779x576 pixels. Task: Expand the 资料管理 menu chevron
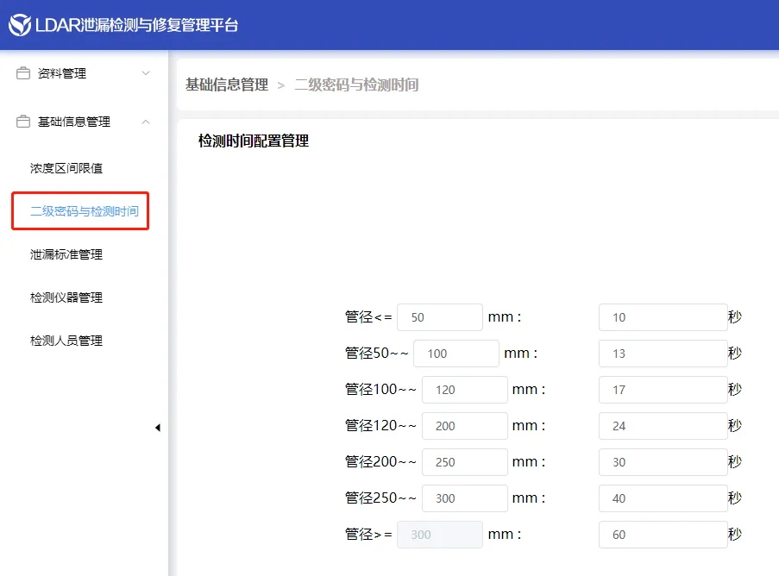[146, 73]
